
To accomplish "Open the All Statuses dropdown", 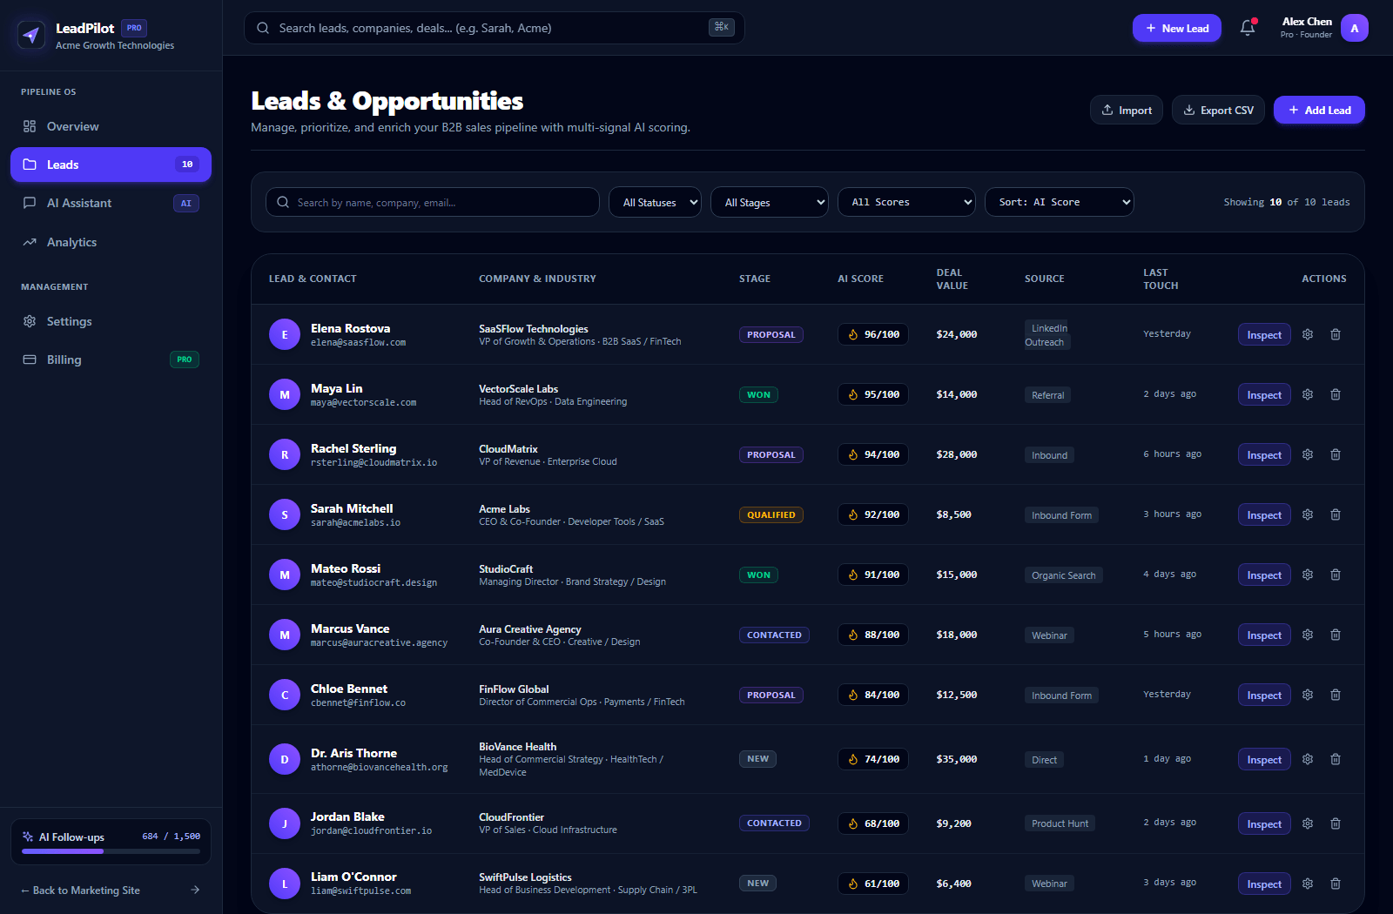I will pyautogui.click(x=655, y=202).
